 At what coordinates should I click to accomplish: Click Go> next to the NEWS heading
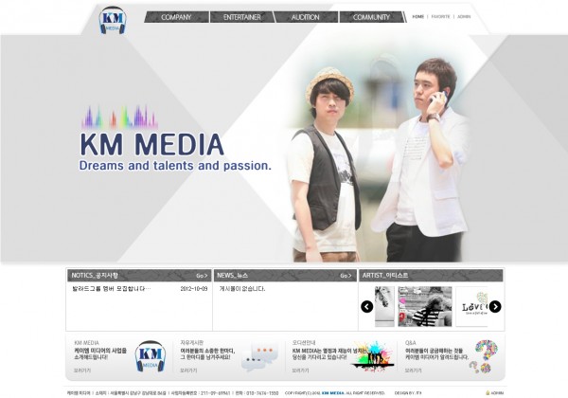click(346, 276)
